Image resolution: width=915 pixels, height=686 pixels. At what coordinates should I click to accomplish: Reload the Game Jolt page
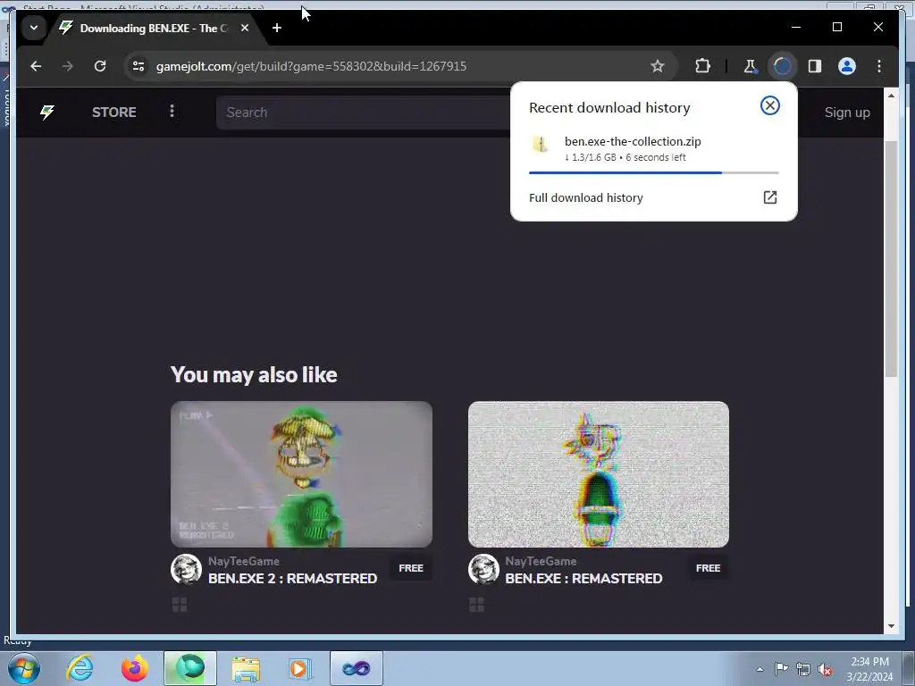(100, 66)
